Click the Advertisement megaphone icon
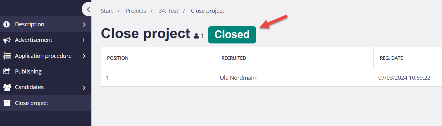Image resolution: width=442 pixels, height=126 pixels. pos(7,40)
